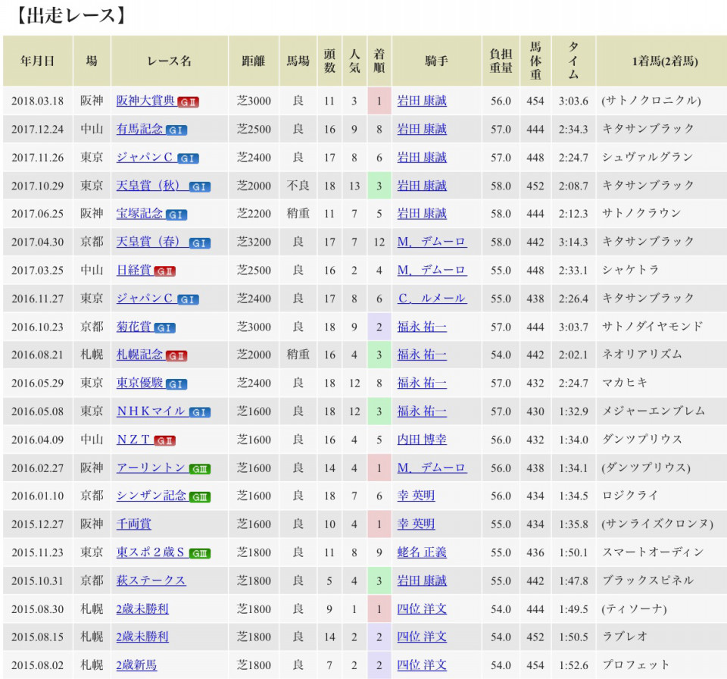The height and width of the screenshot is (679, 727).
Task: Click the 不良 track condition cell
Action: (298, 186)
